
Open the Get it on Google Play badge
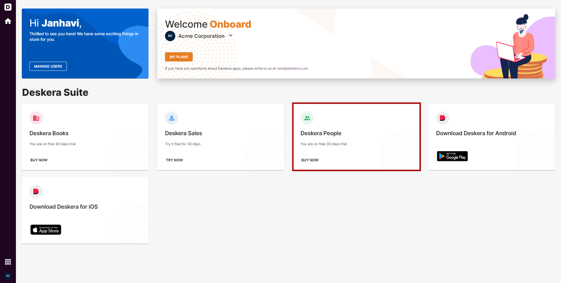[x=452, y=156]
